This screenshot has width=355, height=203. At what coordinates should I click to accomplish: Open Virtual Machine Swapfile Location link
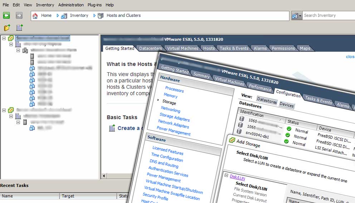coord(172,193)
